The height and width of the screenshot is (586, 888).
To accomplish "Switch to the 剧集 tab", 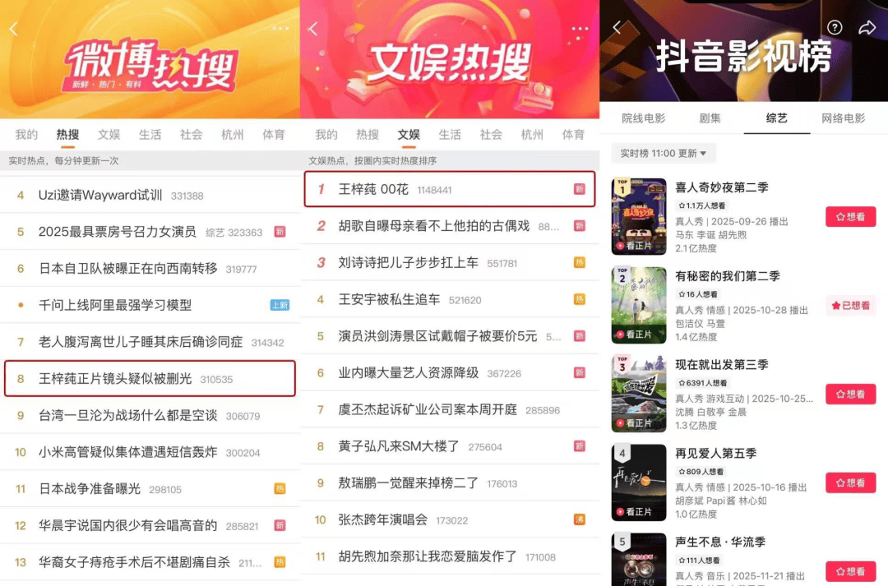I will click(x=710, y=118).
